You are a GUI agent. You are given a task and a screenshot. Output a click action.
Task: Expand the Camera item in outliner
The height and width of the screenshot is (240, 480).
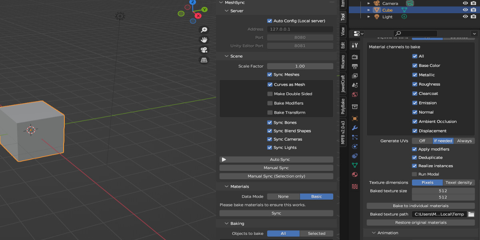click(x=369, y=3)
